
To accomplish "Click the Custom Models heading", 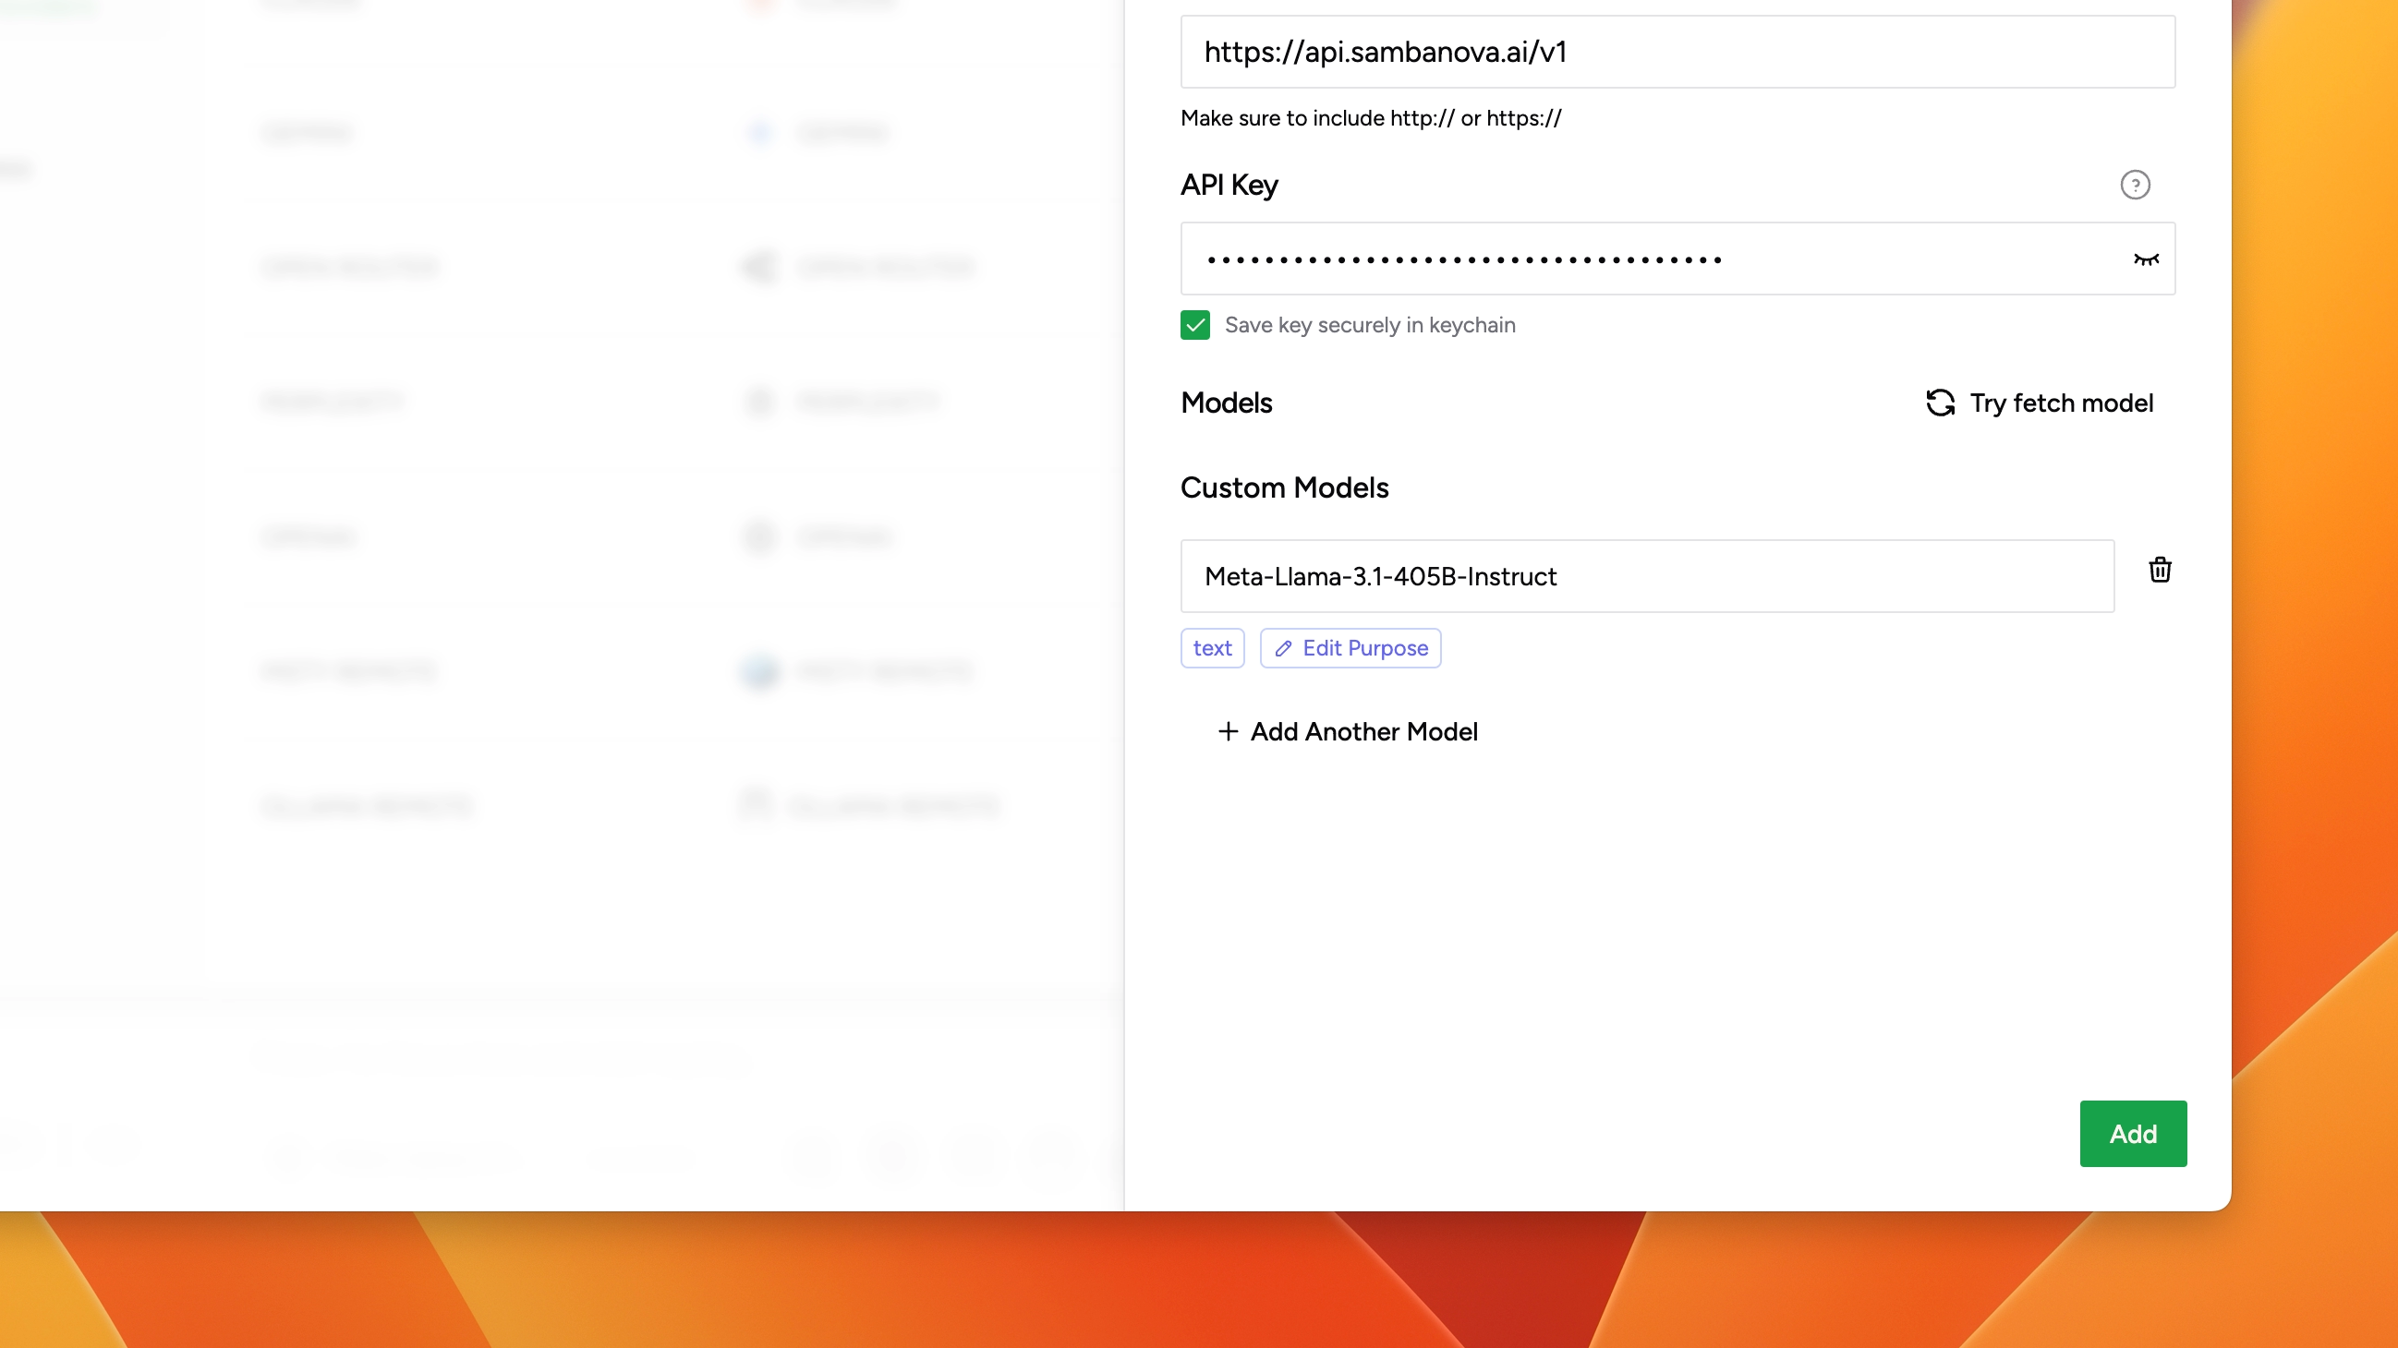I will pos(1284,487).
